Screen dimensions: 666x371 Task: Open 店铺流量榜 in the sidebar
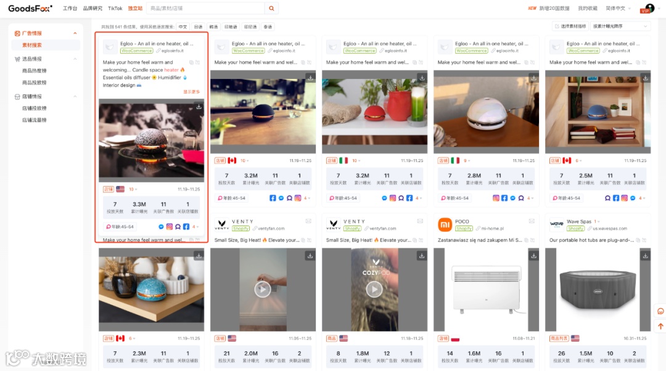pyautogui.click(x=35, y=120)
